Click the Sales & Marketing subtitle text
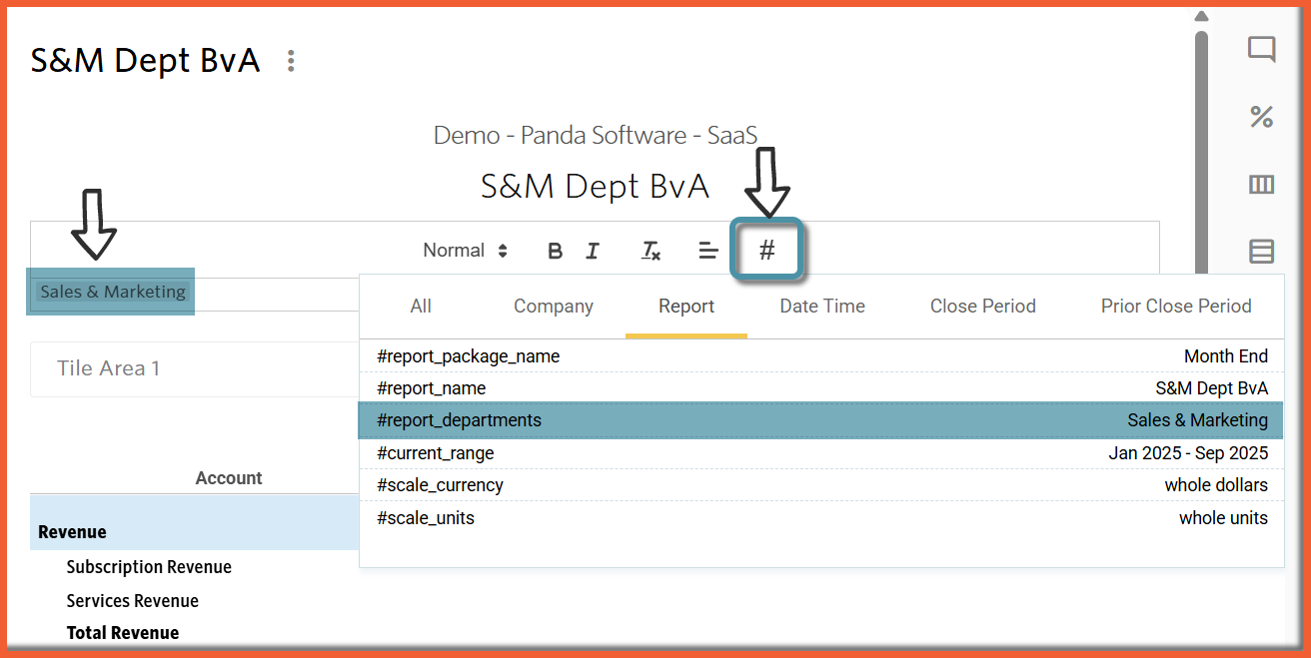 pos(113,292)
